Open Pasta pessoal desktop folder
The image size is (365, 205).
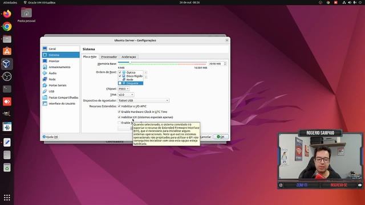point(26,15)
